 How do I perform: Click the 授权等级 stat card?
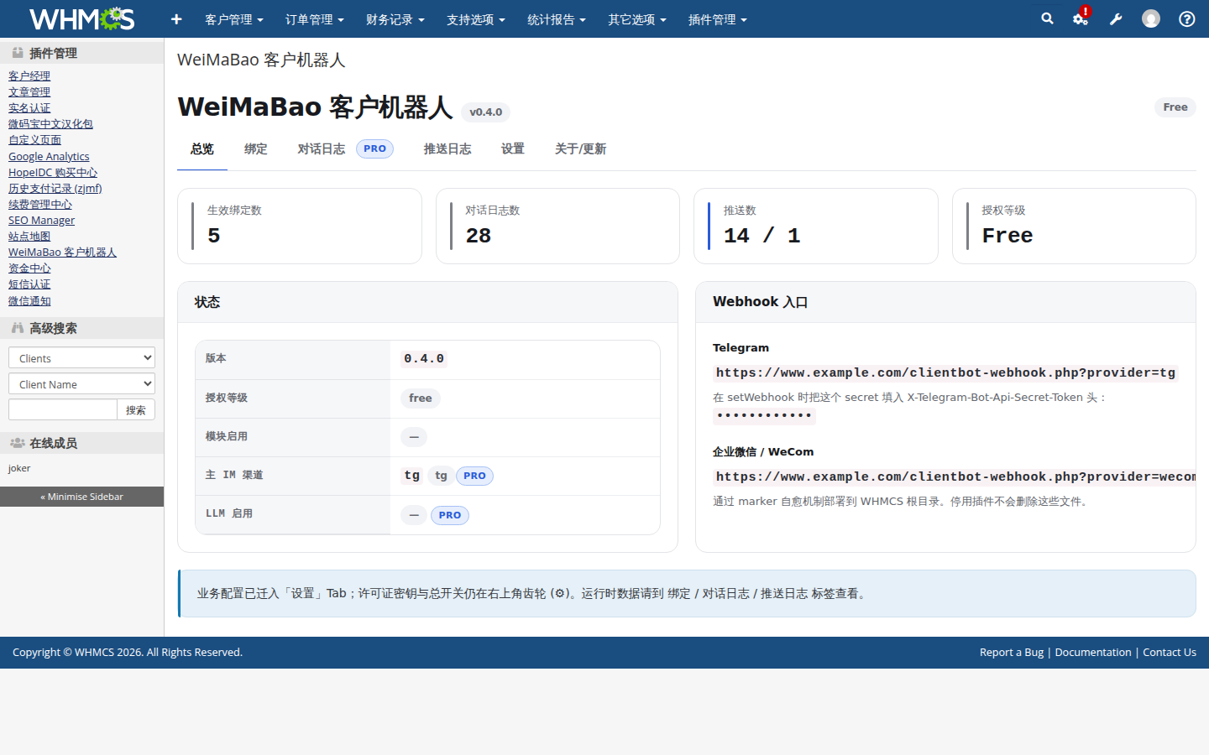1074,226
